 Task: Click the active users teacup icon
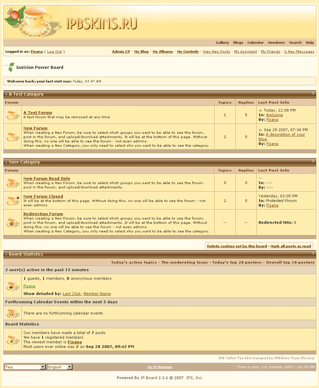tap(13, 286)
